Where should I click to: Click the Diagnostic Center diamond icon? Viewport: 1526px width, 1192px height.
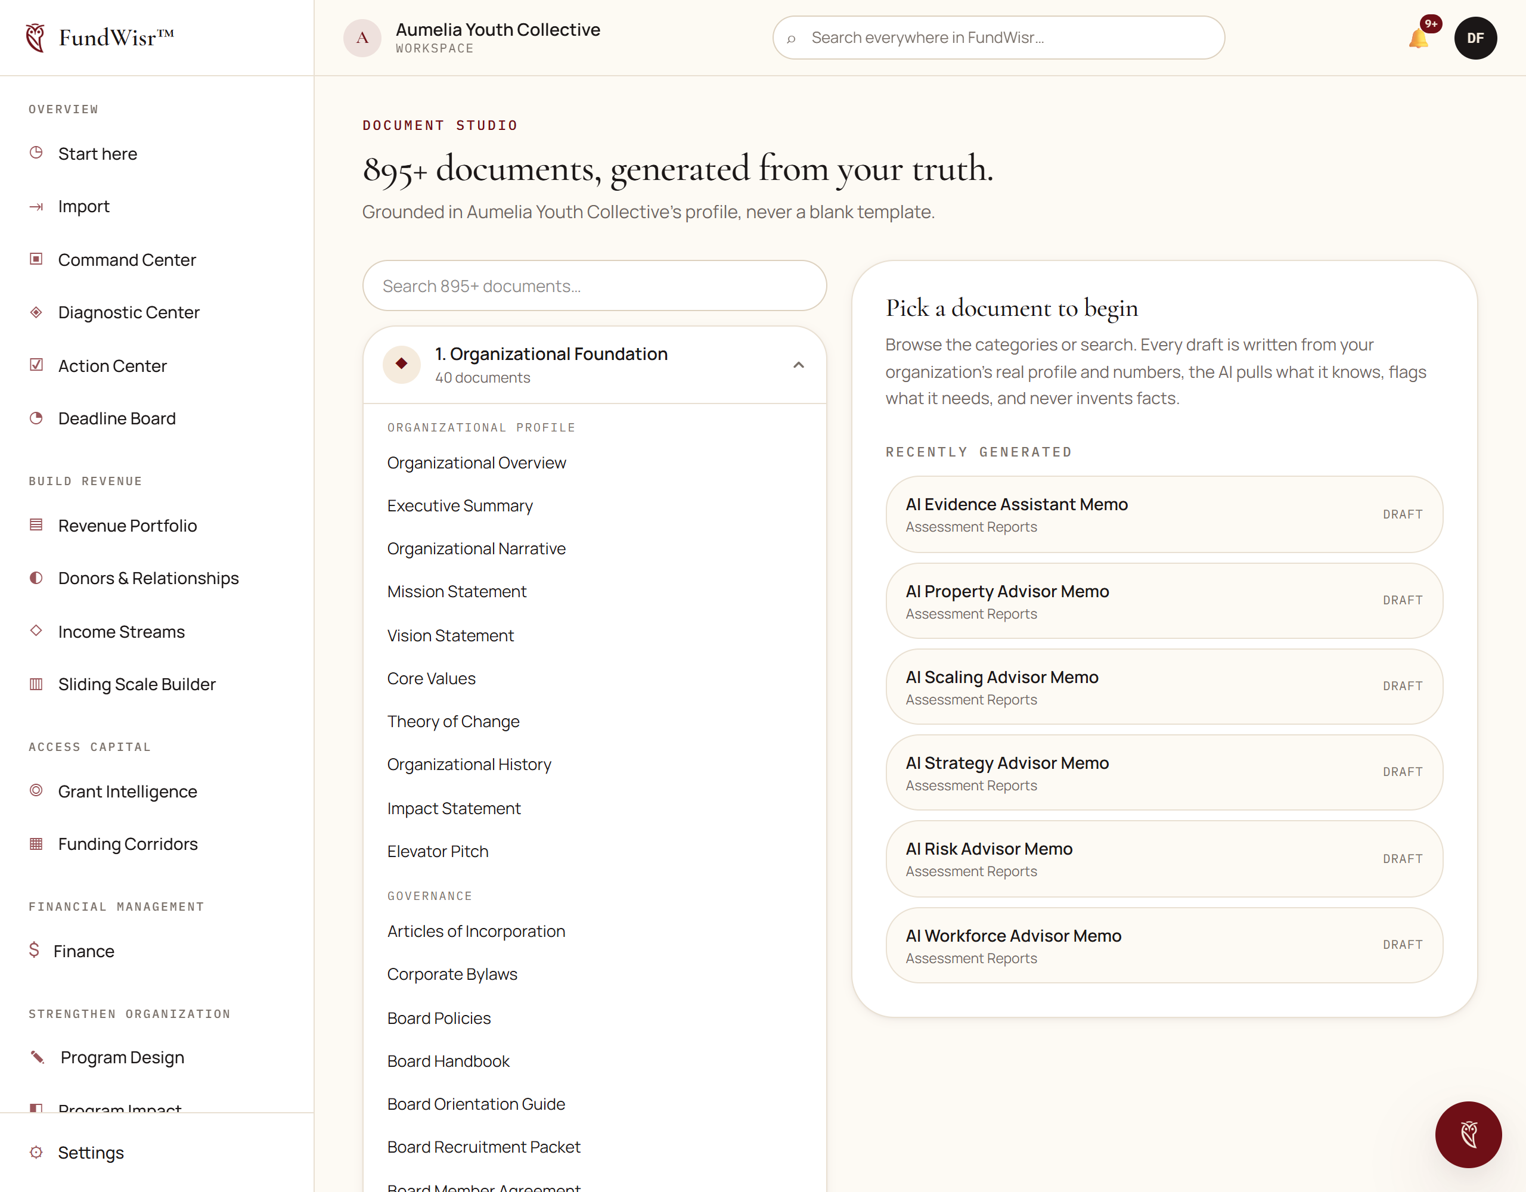coord(36,312)
